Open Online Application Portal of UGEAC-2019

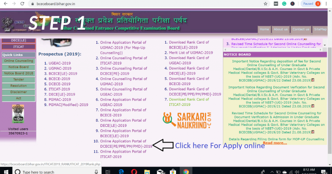click(123, 102)
